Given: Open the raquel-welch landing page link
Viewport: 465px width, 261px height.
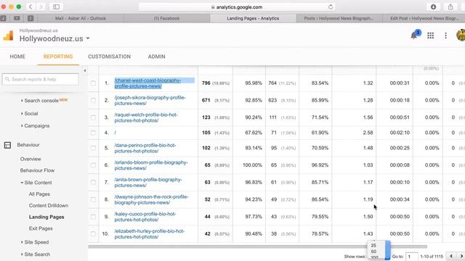Looking at the screenshot, I should click(x=146, y=117).
